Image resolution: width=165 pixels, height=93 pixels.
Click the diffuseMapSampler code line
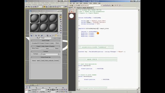tap(94, 29)
